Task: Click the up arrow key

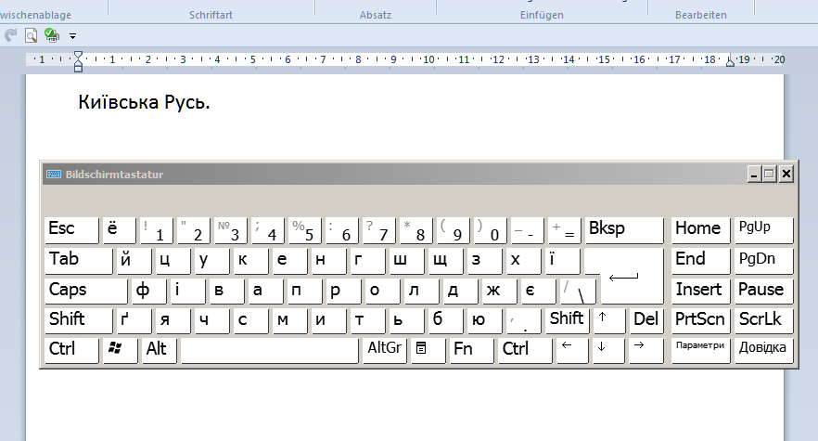Action: point(608,320)
